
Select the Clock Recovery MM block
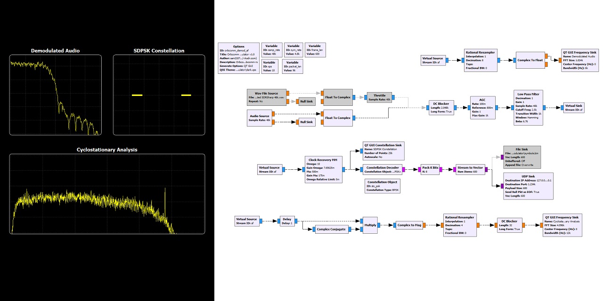point(323,170)
